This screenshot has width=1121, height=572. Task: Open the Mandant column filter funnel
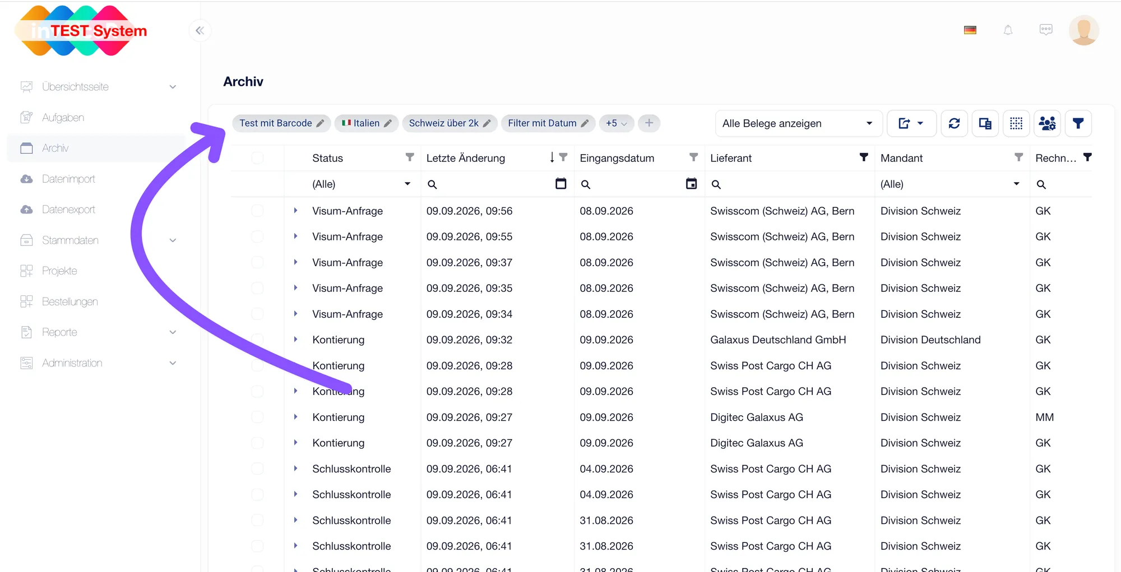click(1018, 157)
